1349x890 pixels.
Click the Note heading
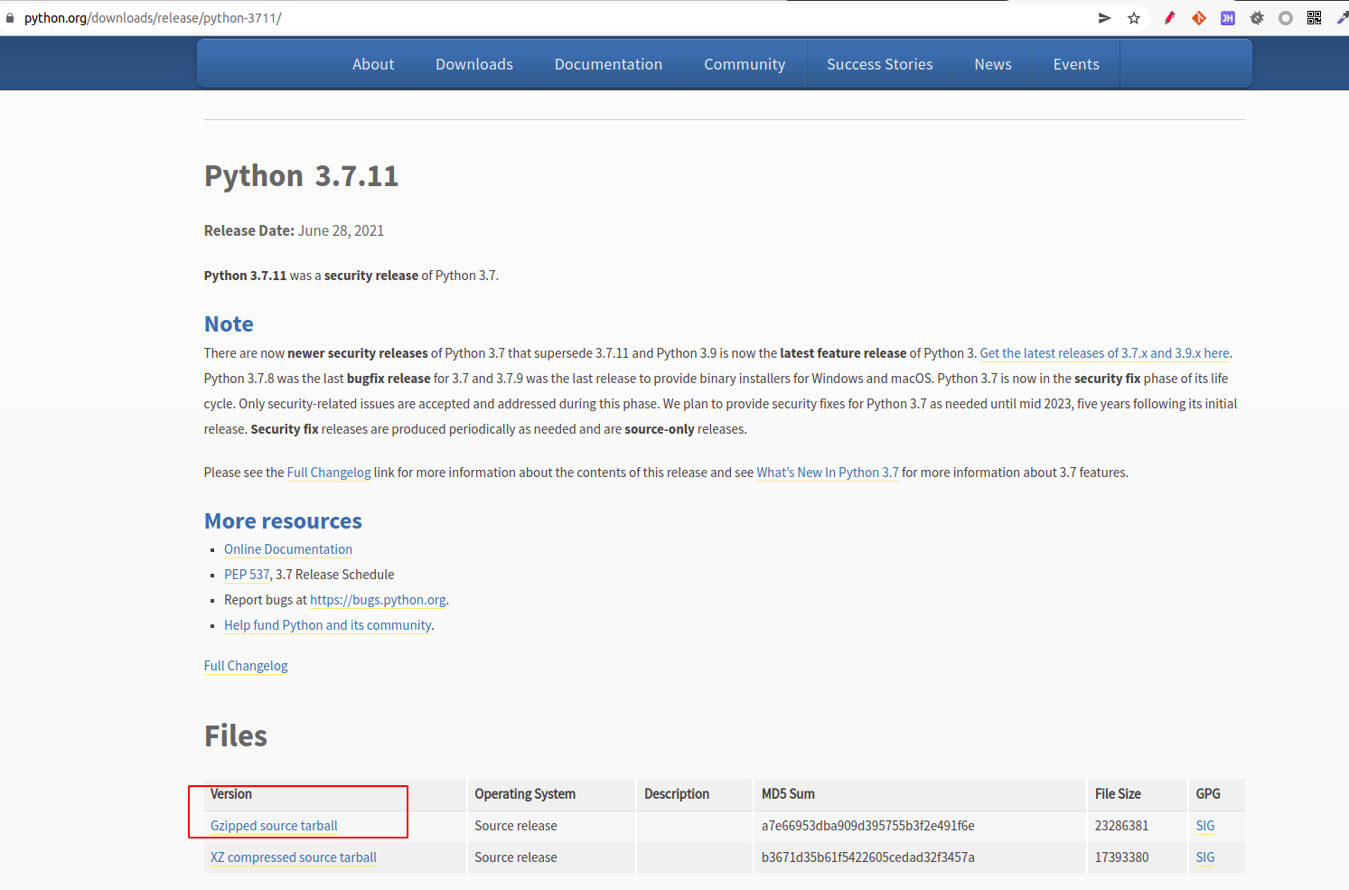[x=229, y=324]
